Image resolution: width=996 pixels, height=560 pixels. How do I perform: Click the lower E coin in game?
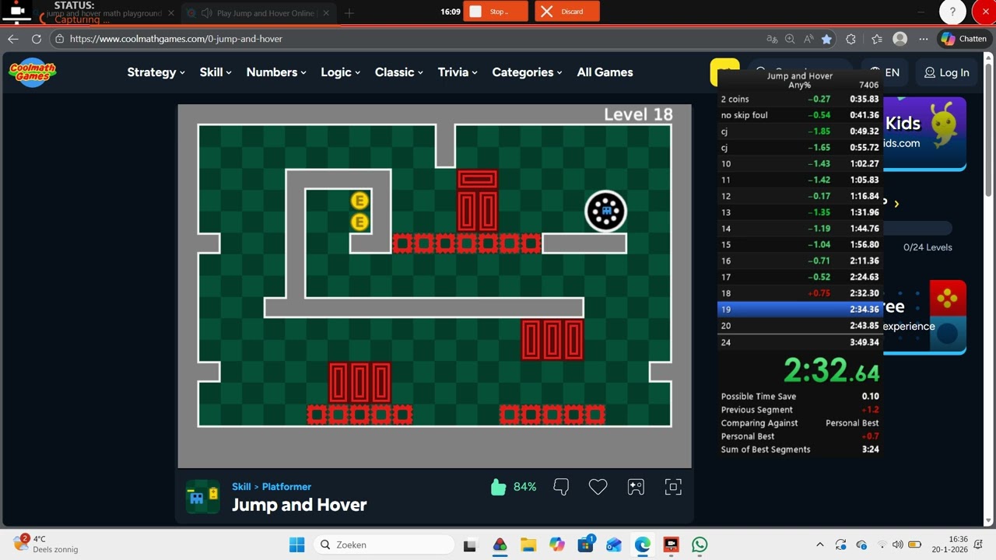coord(359,222)
